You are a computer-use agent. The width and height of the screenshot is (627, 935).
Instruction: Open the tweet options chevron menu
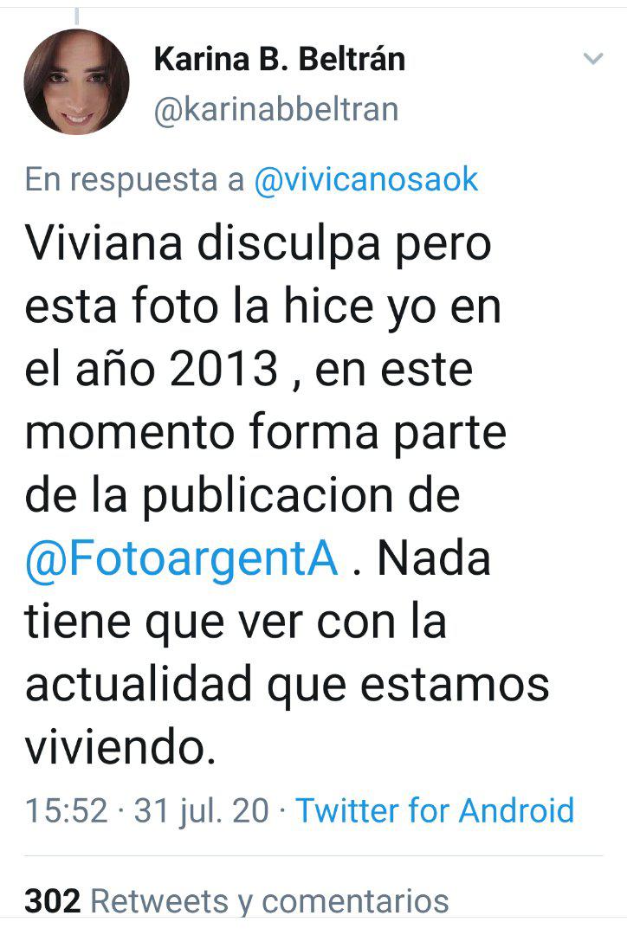pyautogui.click(x=593, y=59)
